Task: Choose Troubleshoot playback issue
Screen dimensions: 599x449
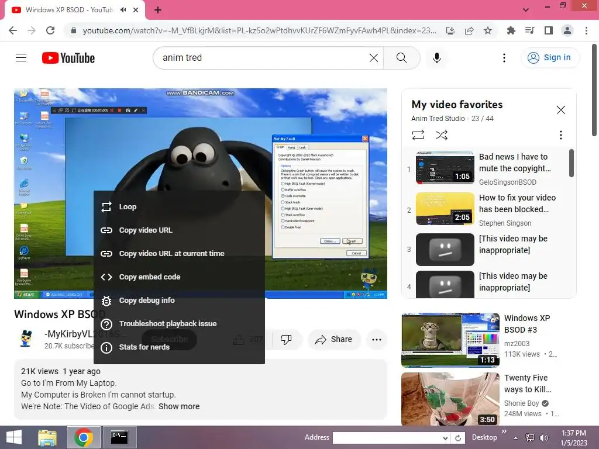Action: click(x=179, y=324)
